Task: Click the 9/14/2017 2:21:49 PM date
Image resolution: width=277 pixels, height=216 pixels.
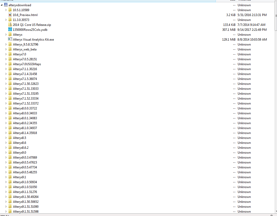Action: tap(252, 30)
